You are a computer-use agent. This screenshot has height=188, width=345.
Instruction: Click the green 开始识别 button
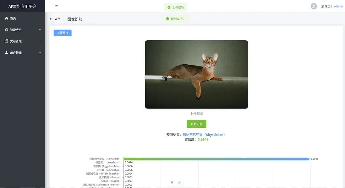tap(196, 124)
